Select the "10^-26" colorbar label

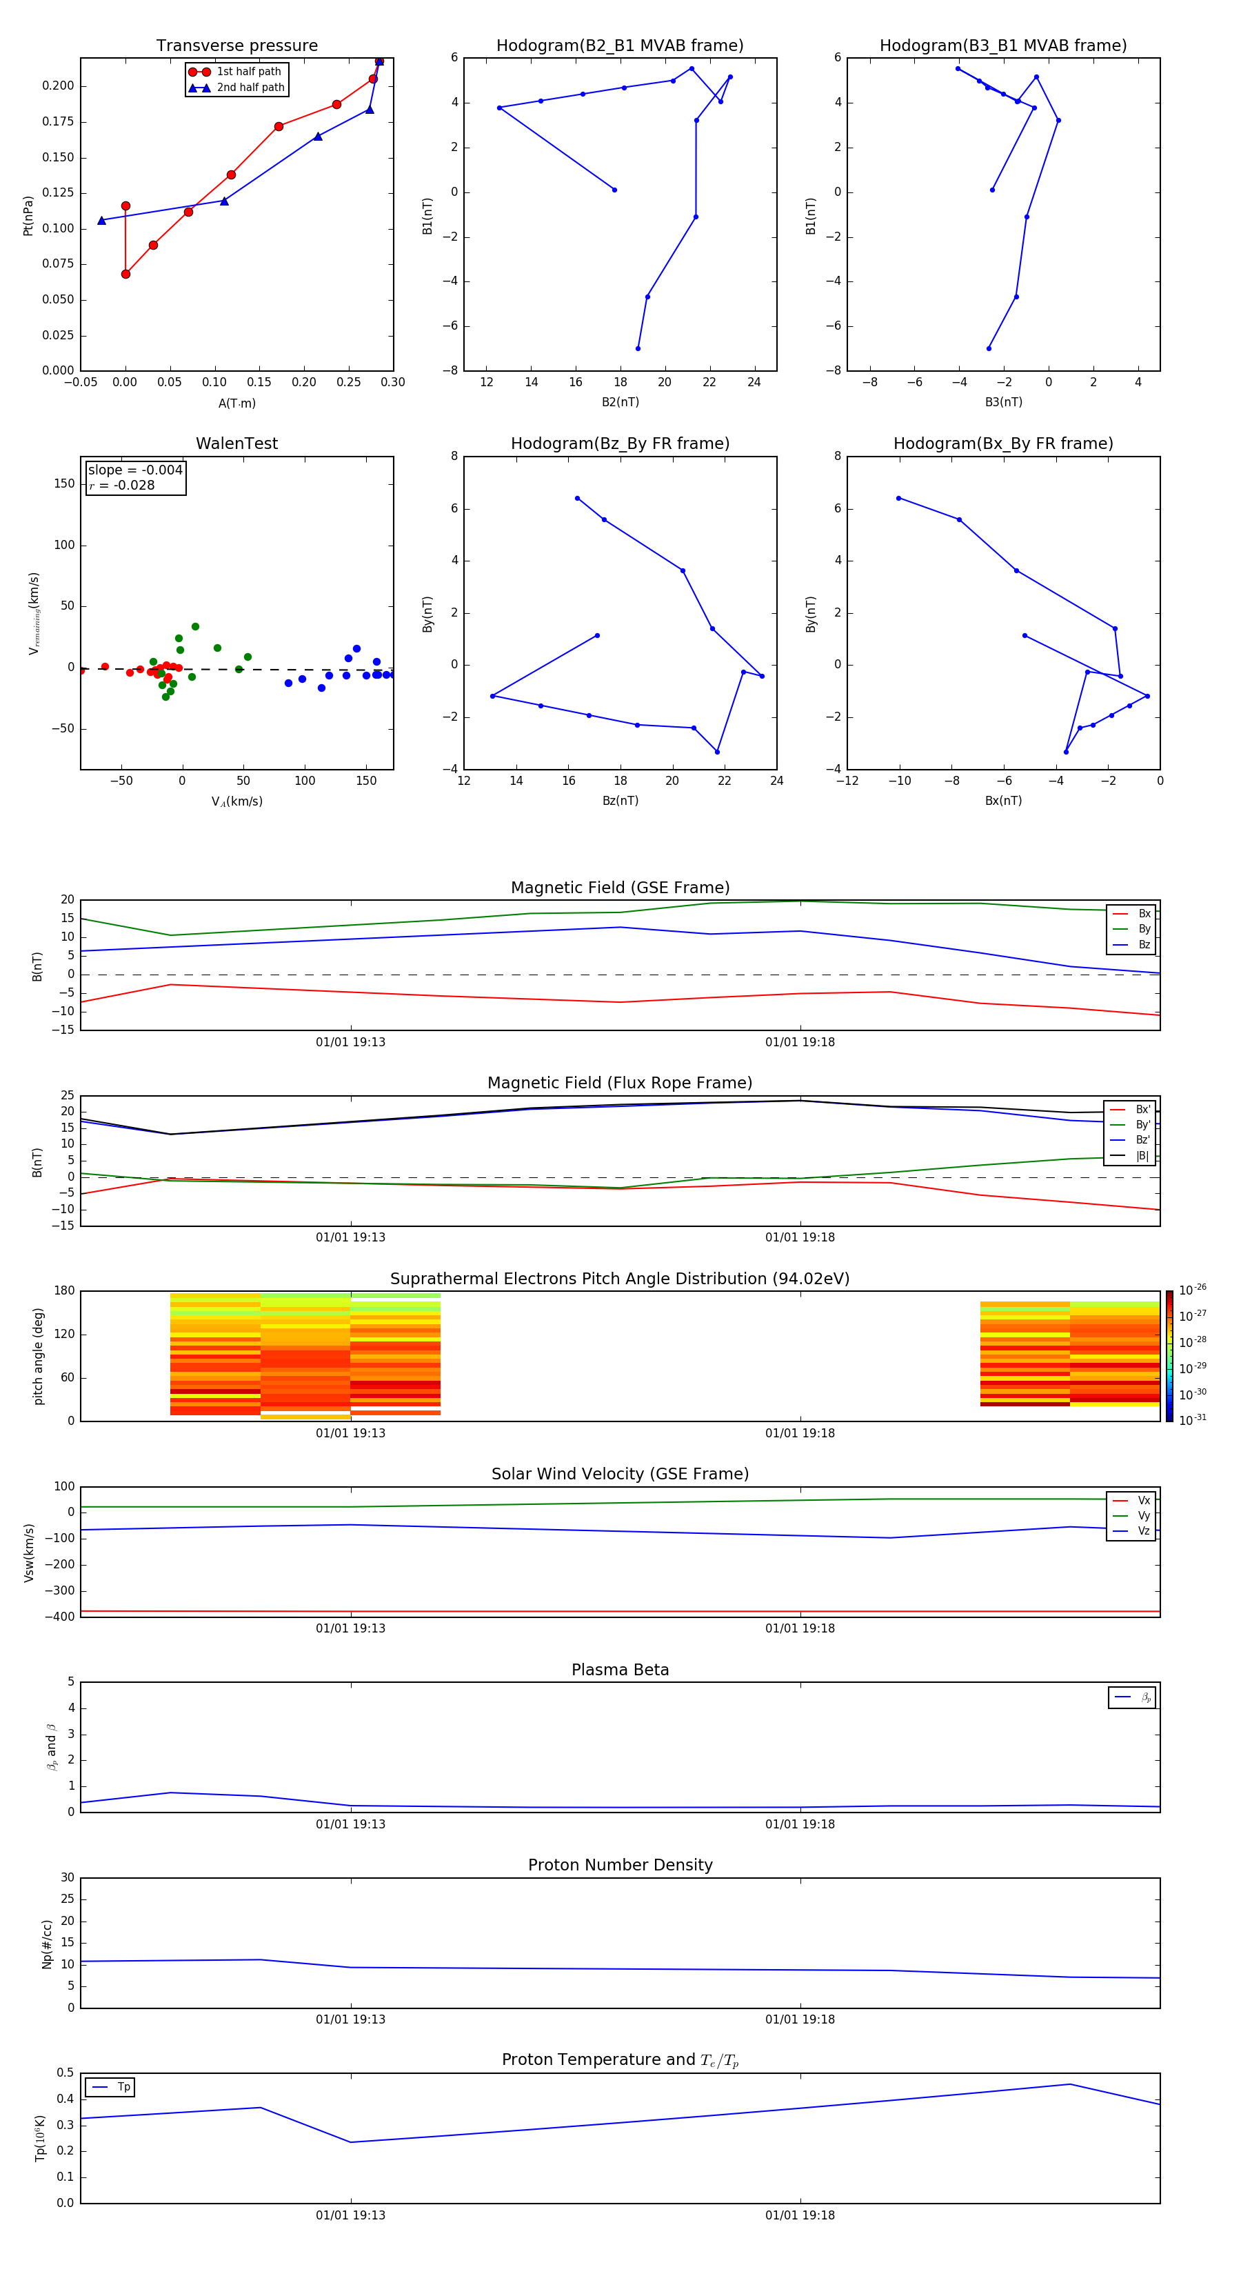[x=1193, y=1290]
